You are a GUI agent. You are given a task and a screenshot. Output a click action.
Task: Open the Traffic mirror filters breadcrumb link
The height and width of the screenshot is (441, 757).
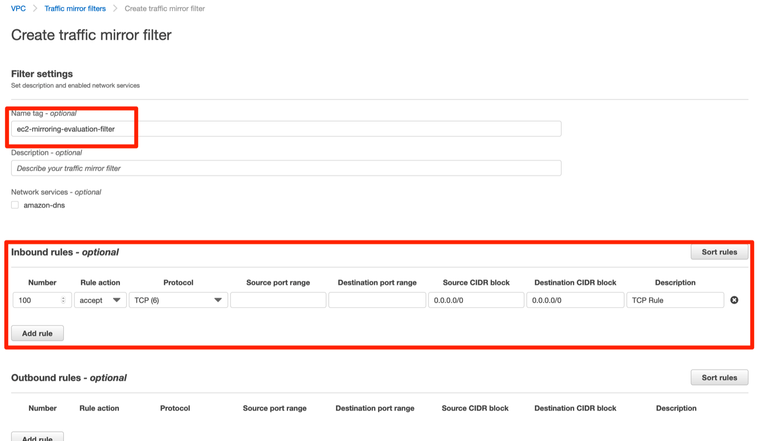click(x=75, y=8)
